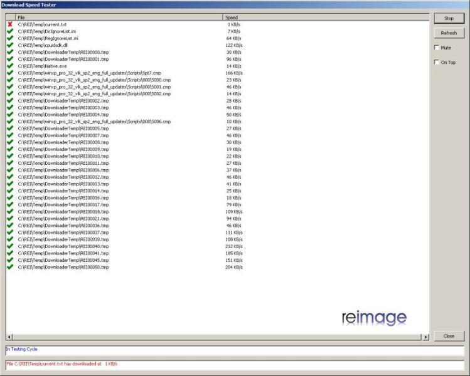Click the green check beside S001.cmp
The height and width of the screenshot is (376, 470).
(x=10, y=86)
